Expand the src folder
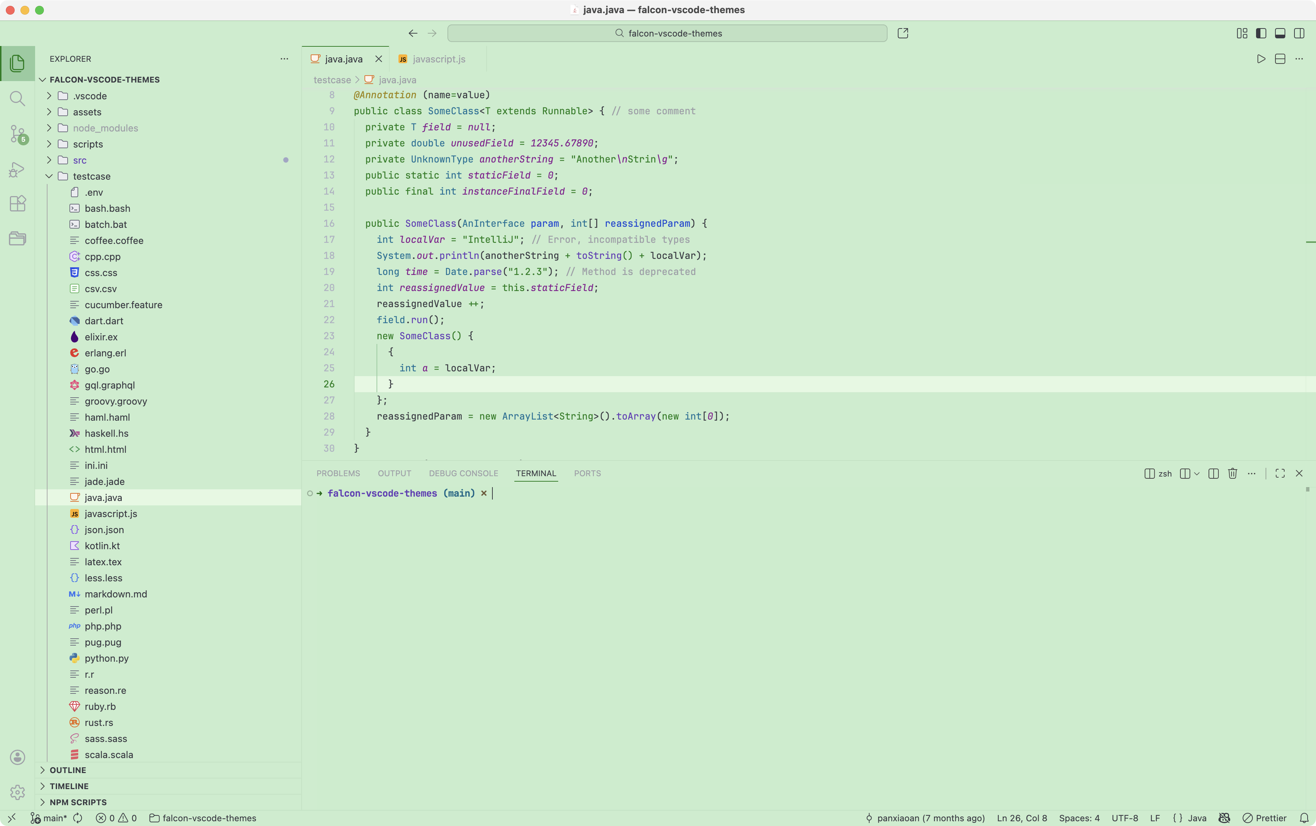The width and height of the screenshot is (1316, 826). coord(80,160)
